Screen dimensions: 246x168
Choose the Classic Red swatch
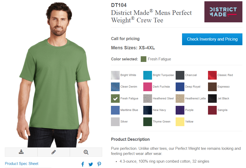tap(212, 75)
